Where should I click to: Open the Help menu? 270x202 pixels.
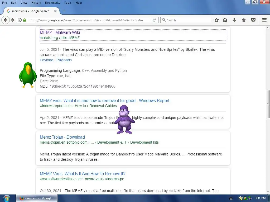79,3
